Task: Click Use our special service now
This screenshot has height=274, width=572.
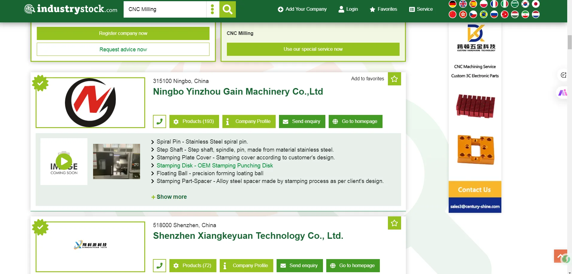Action: (x=313, y=49)
